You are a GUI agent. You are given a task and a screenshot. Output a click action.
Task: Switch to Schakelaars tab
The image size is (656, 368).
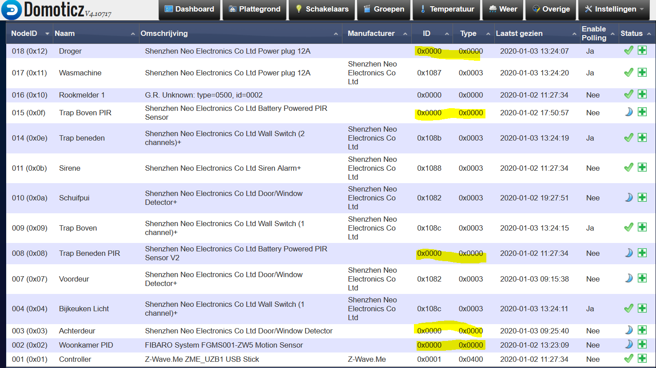[322, 9]
